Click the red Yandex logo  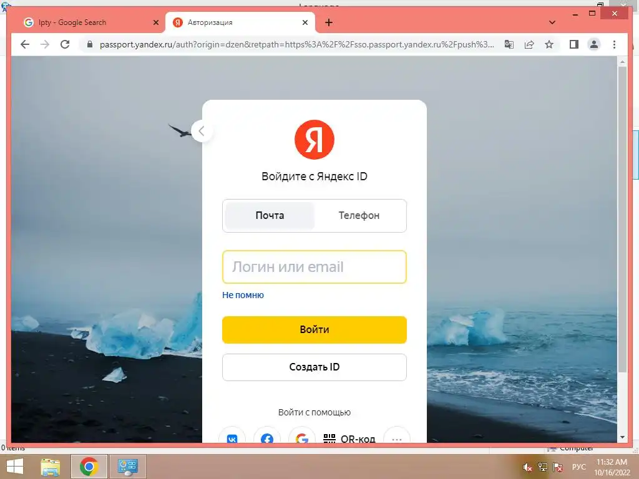click(x=315, y=140)
